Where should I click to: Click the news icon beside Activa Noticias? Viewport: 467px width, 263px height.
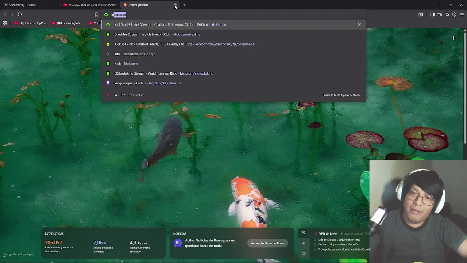(178, 243)
